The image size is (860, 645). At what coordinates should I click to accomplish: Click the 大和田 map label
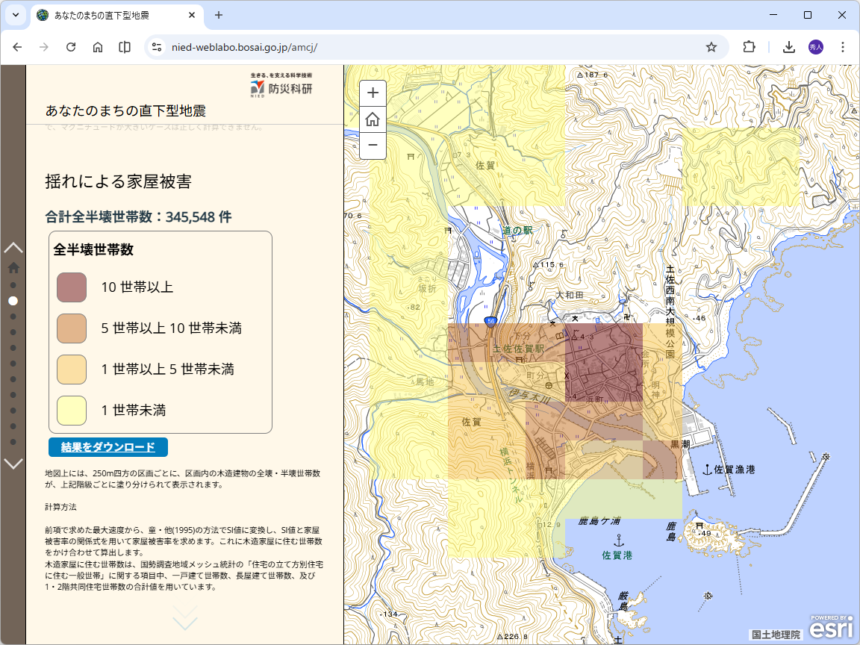click(x=570, y=295)
